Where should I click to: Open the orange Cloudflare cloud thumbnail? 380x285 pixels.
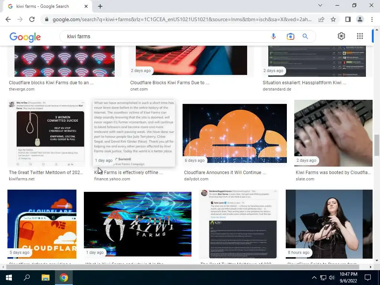coord(235,133)
